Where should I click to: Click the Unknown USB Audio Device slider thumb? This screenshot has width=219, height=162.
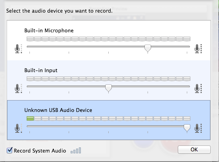click(x=187, y=128)
